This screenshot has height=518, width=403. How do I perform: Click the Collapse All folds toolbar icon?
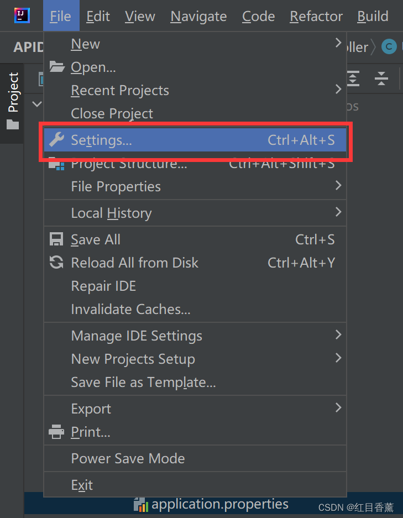point(381,79)
